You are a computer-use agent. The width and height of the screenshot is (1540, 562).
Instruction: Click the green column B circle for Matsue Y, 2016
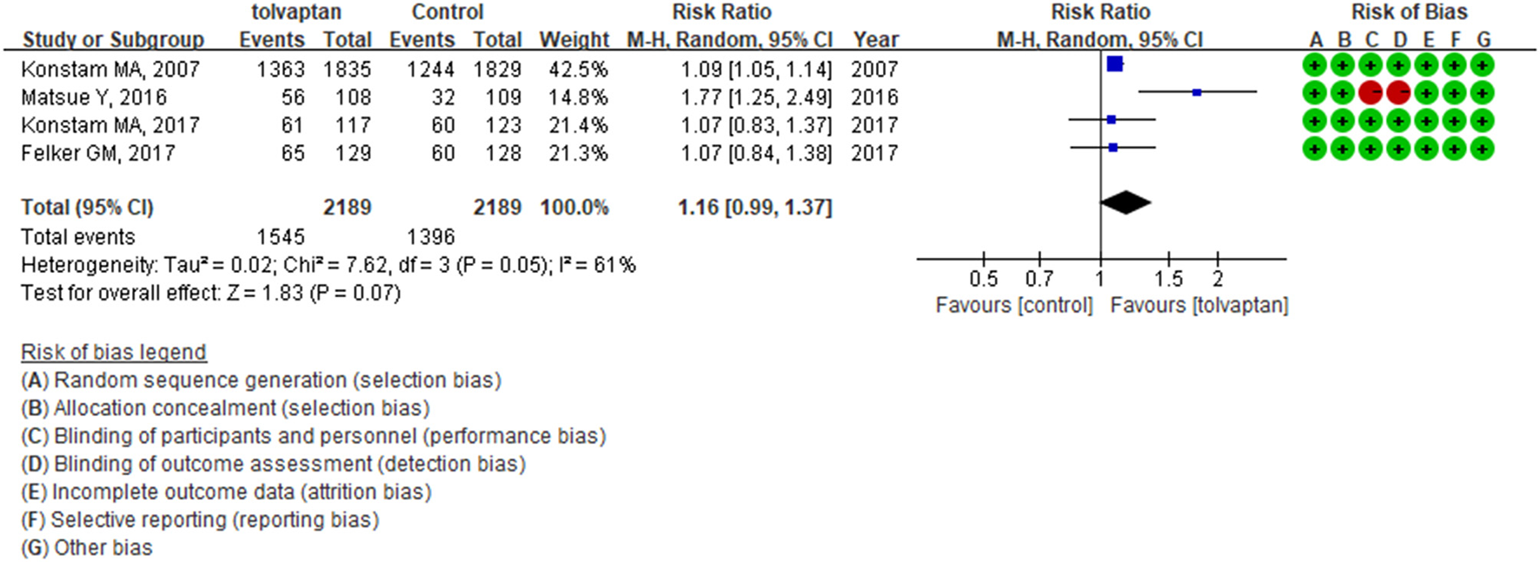(1343, 93)
